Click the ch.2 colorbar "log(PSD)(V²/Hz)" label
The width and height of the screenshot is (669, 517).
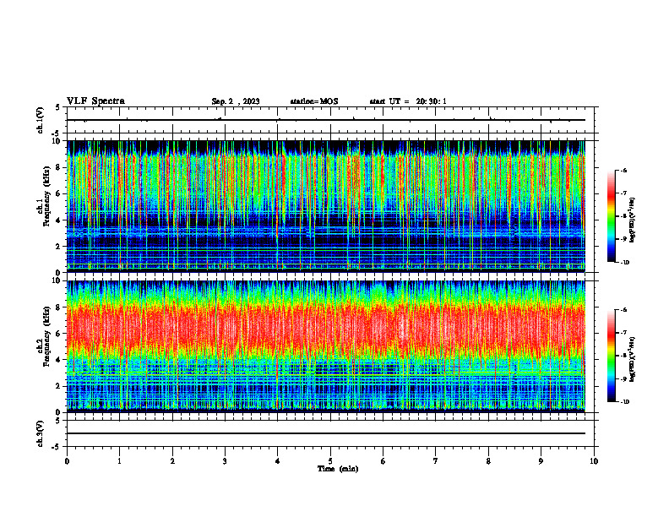pyautogui.click(x=633, y=360)
